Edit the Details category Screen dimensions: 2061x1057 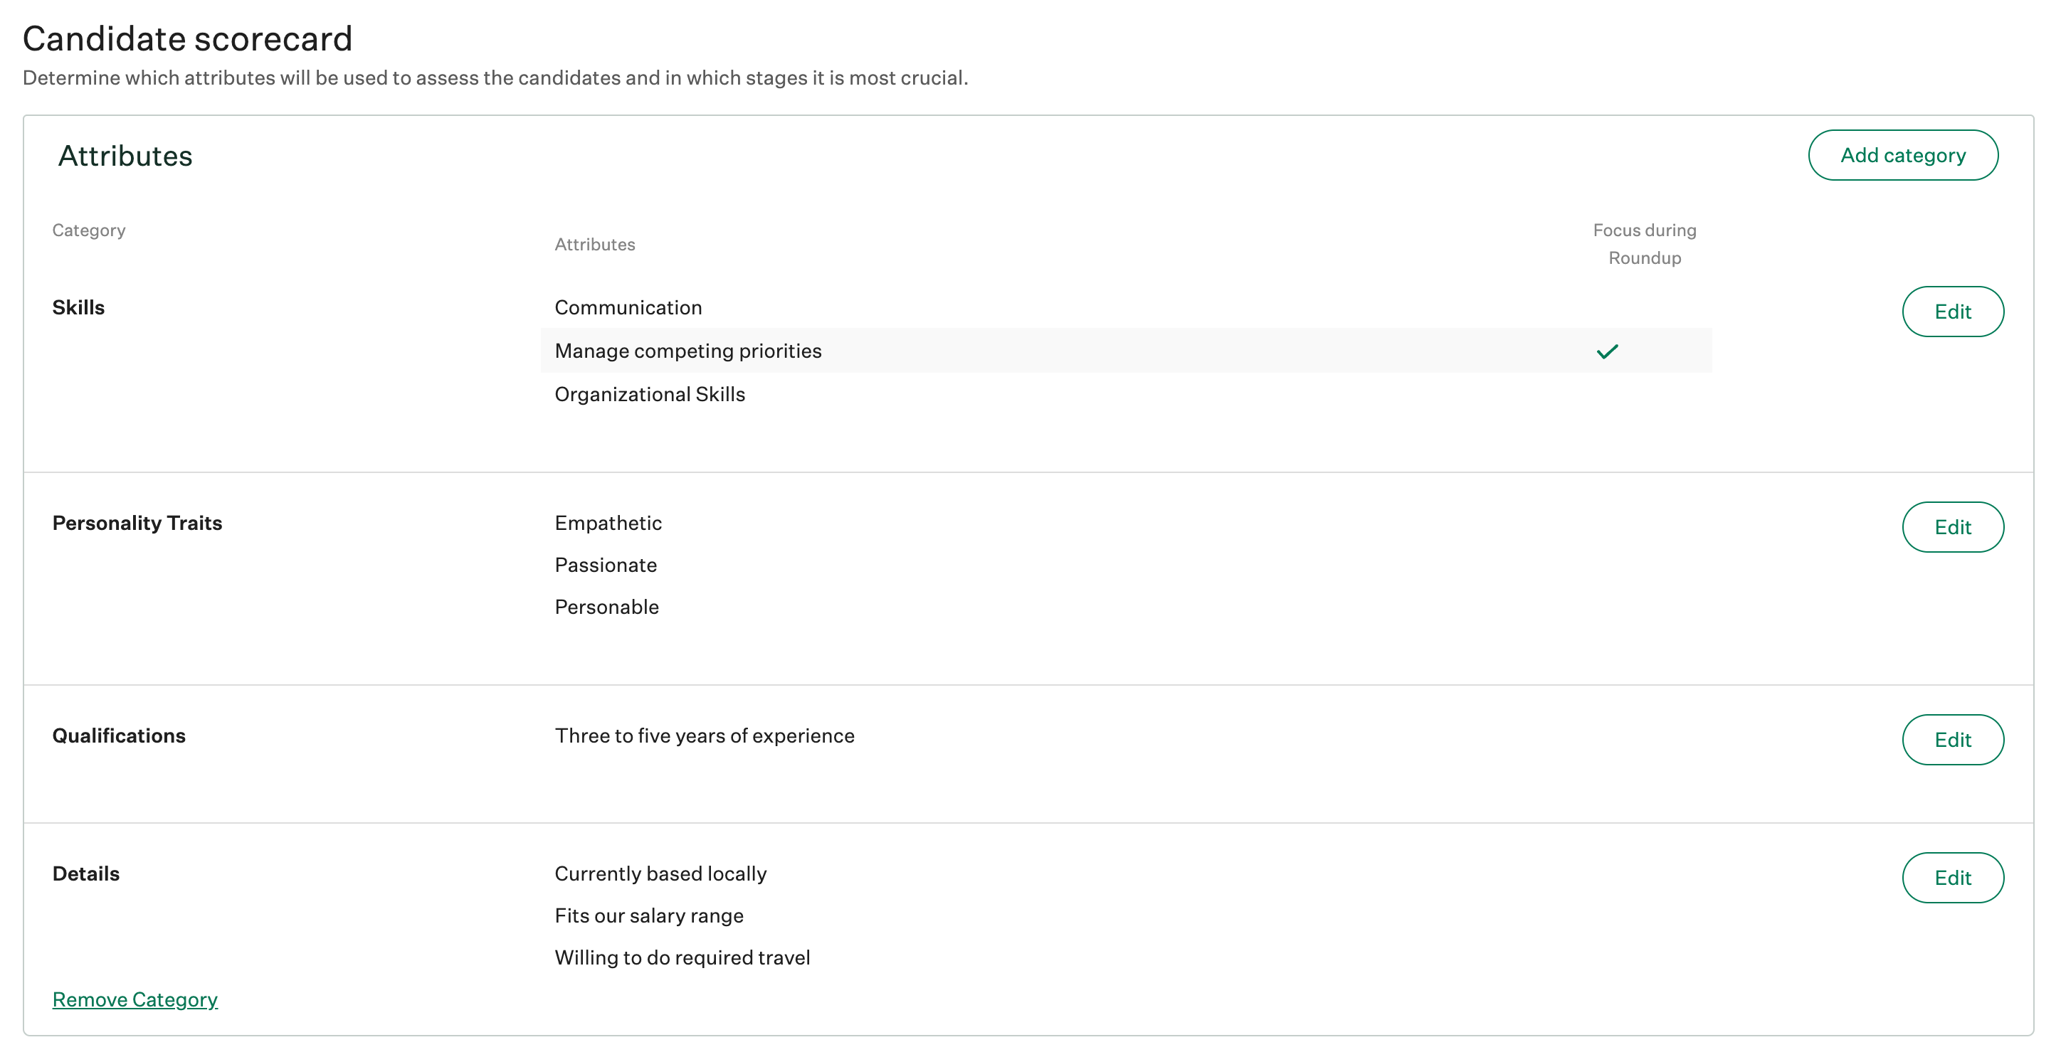1951,878
